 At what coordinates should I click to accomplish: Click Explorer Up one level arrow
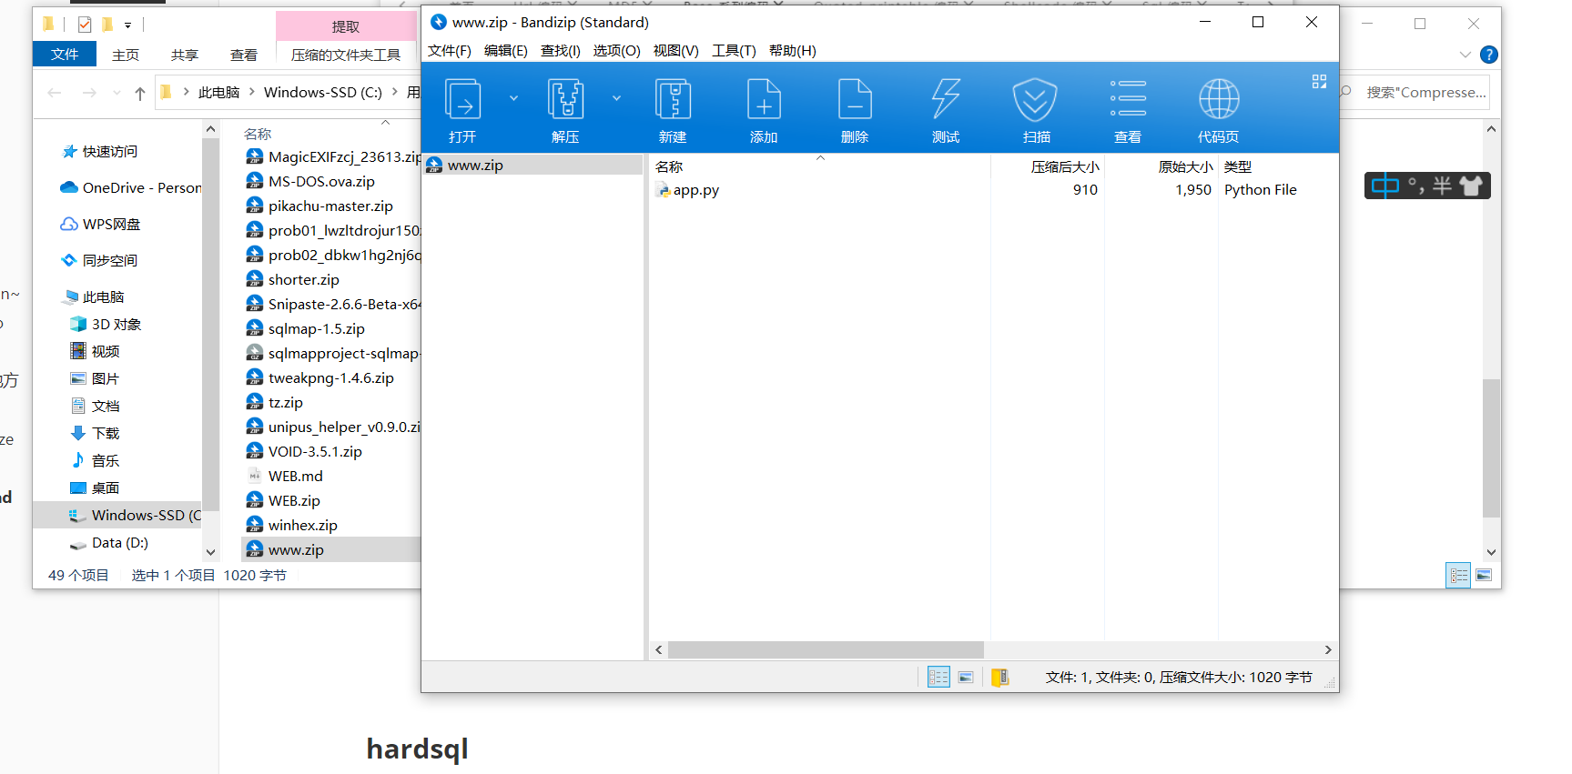[x=139, y=93]
